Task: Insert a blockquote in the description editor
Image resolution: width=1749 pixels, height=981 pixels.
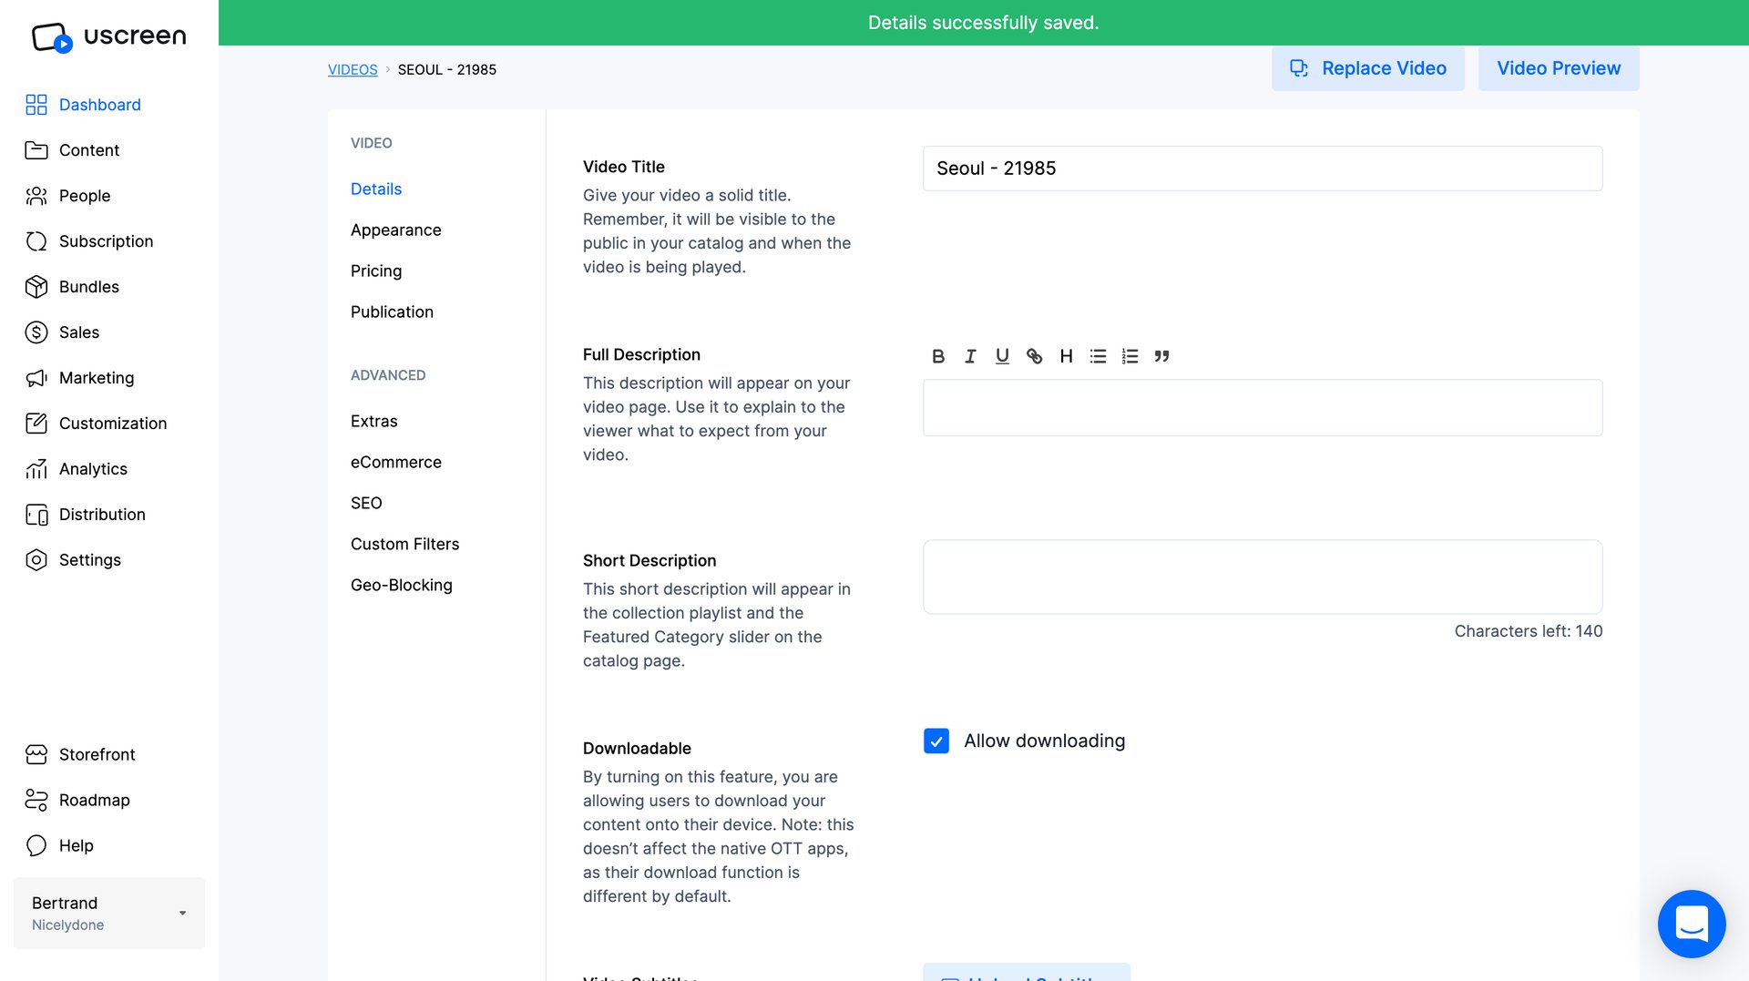Action: (1161, 356)
